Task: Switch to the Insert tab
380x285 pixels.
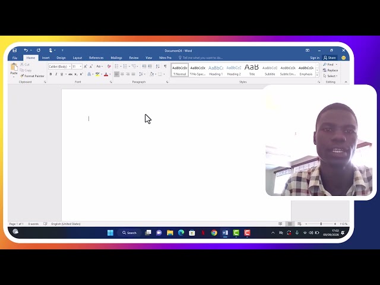Action: pos(46,58)
